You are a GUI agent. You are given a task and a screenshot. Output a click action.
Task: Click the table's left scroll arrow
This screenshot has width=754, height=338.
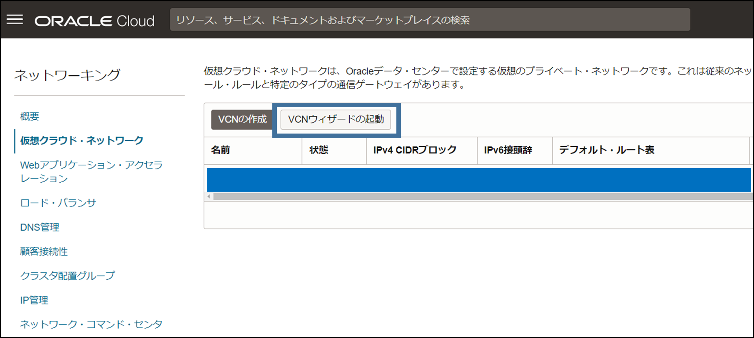tap(209, 197)
